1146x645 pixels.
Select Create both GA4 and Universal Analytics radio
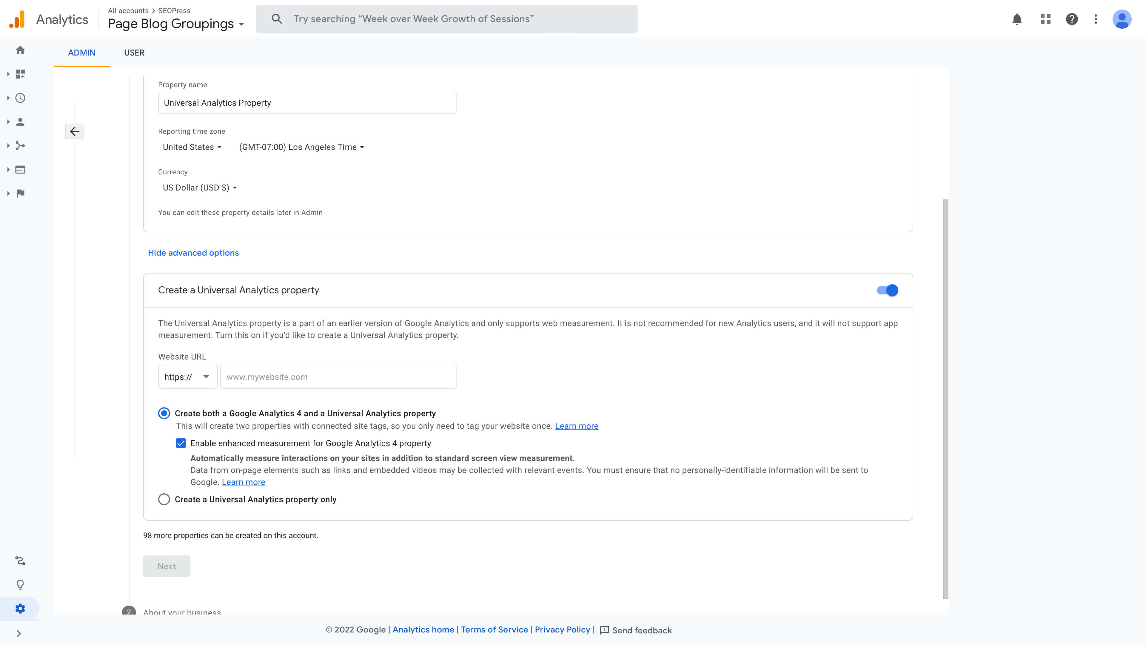(164, 414)
